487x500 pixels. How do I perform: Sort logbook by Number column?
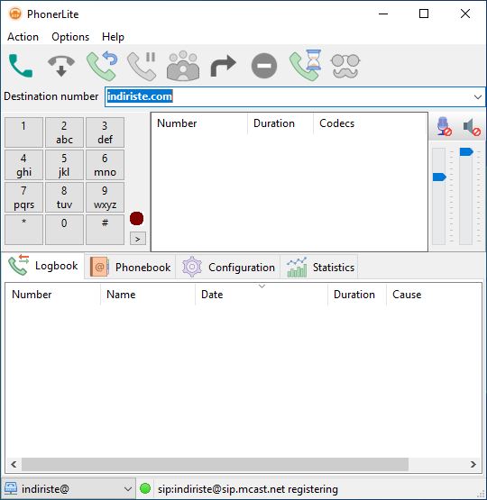click(x=52, y=295)
